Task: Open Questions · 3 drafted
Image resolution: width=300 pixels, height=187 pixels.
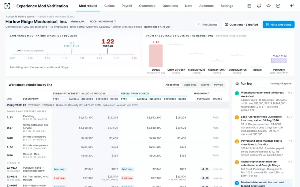Action: [x=241, y=25]
